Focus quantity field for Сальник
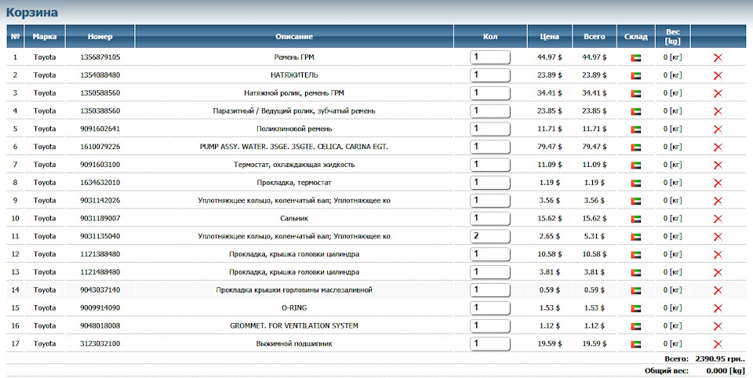The width and height of the screenshot is (753, 378). (489, 219)
